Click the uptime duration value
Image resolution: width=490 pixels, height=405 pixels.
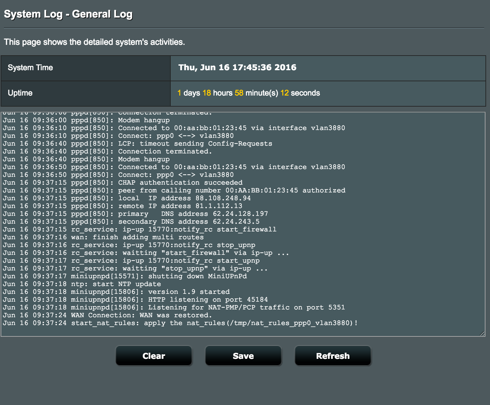pos(249,93)
